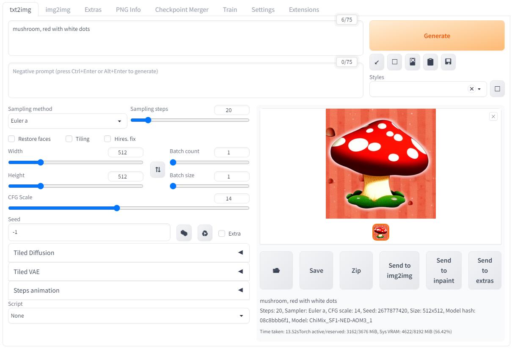Viewport: 512px width, 351px height.
Task: Click the Batch size value box
Action: click(x=232, y=176)
